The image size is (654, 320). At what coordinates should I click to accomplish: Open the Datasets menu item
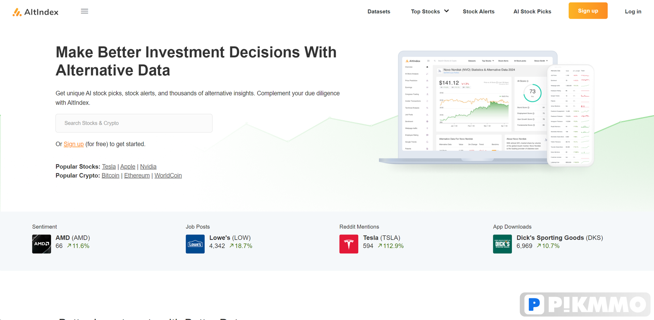click(379, 11)
